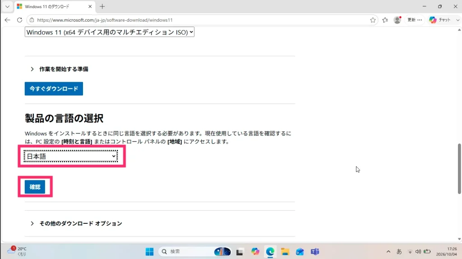Screen dimensions: 462x259
Task: Open Task View in the taskbar
Action: [x=240, y=252]
